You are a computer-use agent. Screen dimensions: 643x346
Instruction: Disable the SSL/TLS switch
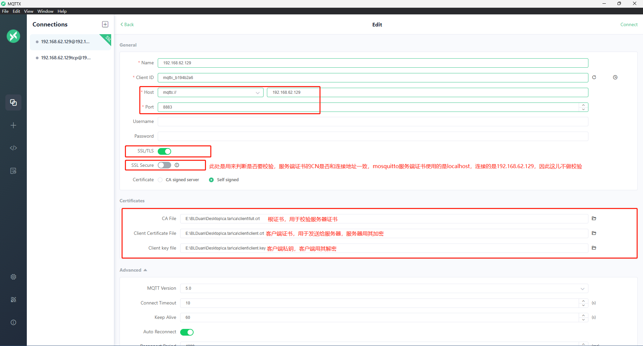[x=165, y=151]
